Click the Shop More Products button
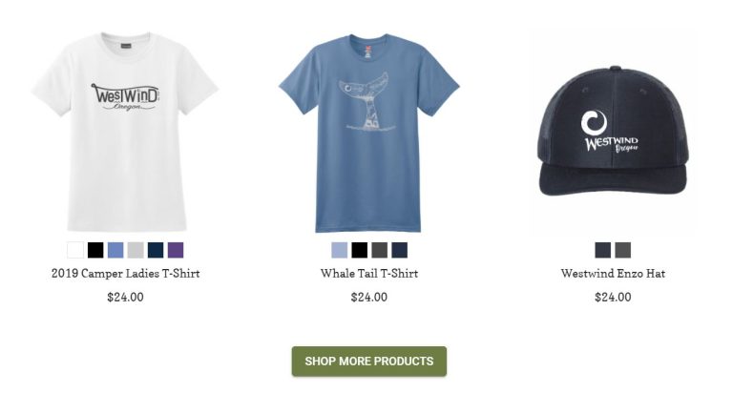 (369, 362)
